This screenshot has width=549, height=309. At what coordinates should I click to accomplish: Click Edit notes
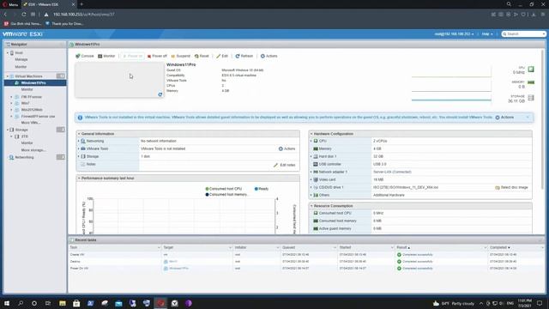(284, 165)
